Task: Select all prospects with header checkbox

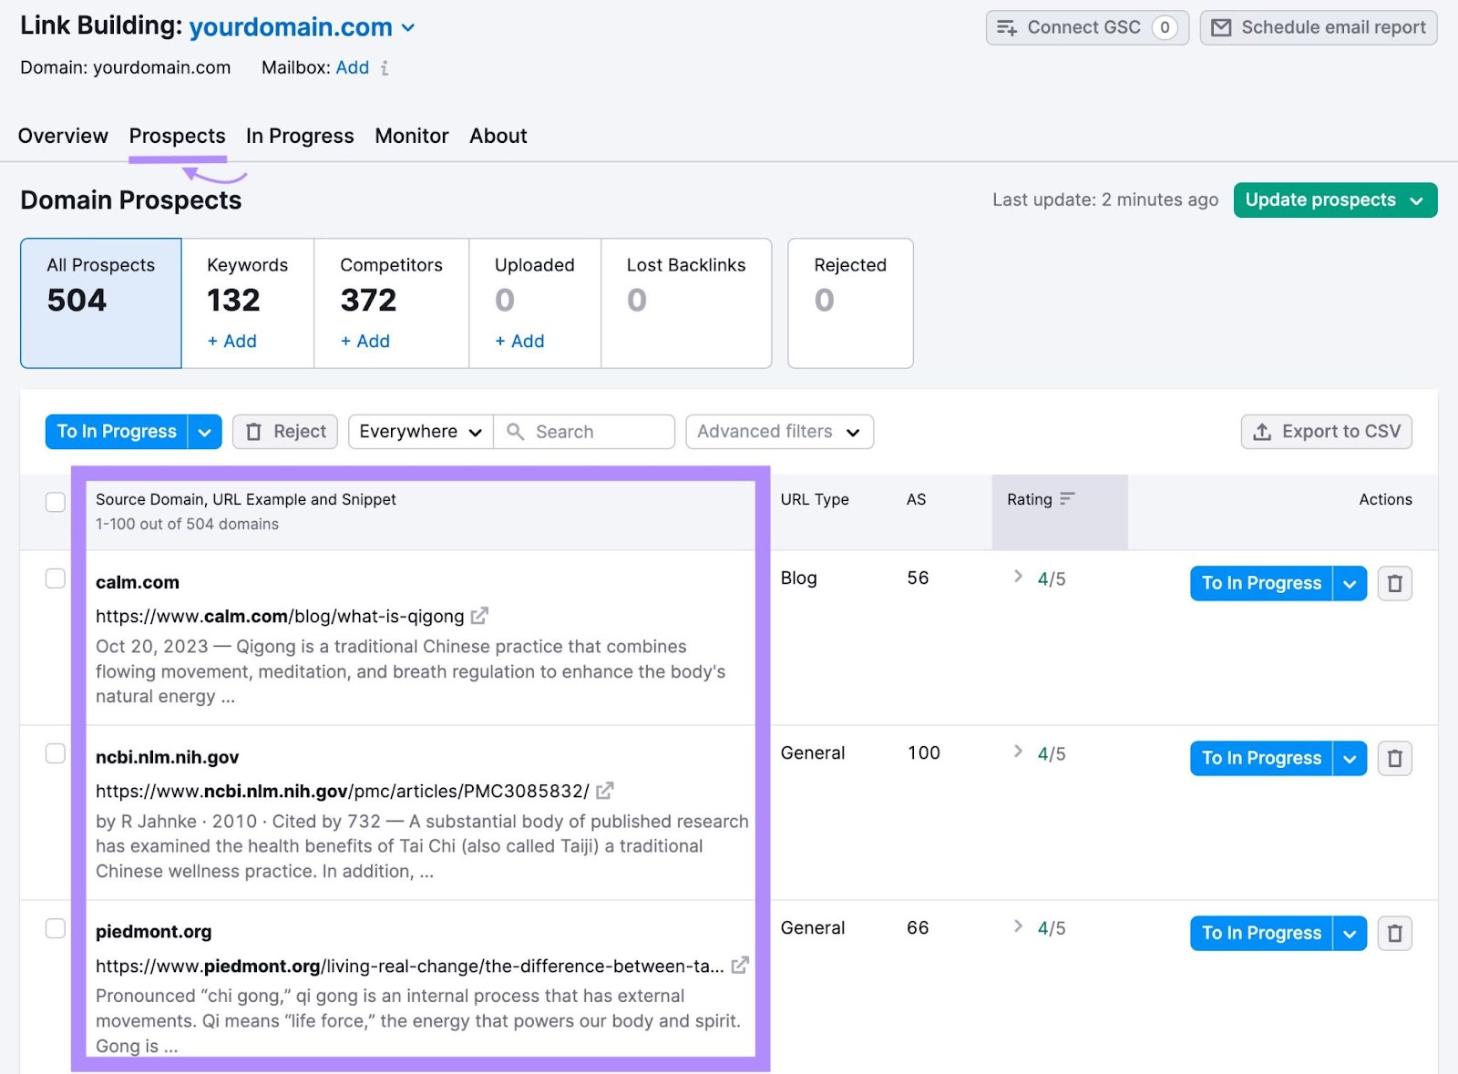Action: [56, 502]
